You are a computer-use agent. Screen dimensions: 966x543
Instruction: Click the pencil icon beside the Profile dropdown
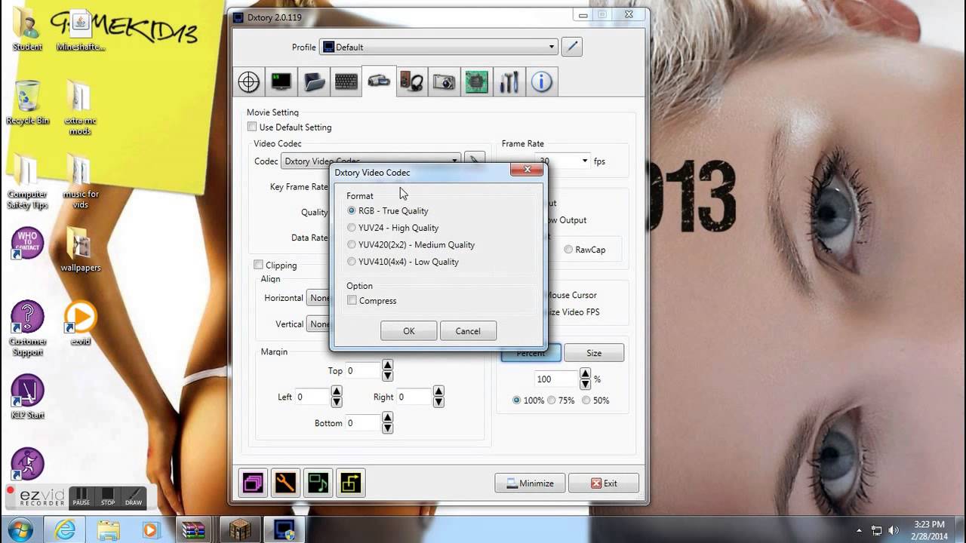572,47
